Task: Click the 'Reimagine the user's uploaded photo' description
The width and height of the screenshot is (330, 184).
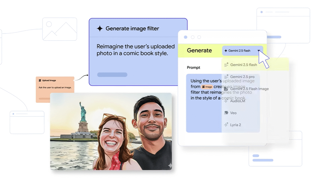Action: pos(136,50)
